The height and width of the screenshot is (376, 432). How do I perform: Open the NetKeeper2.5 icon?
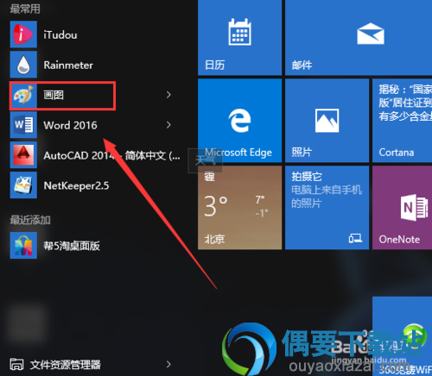[23, 185]
